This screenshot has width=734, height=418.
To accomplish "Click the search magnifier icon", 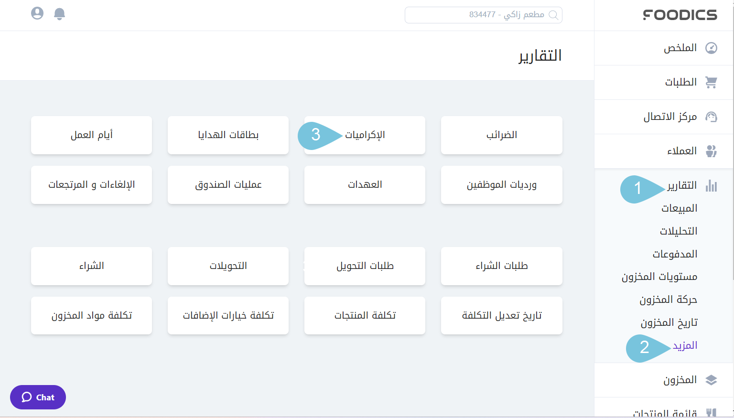I will (553, 15).
